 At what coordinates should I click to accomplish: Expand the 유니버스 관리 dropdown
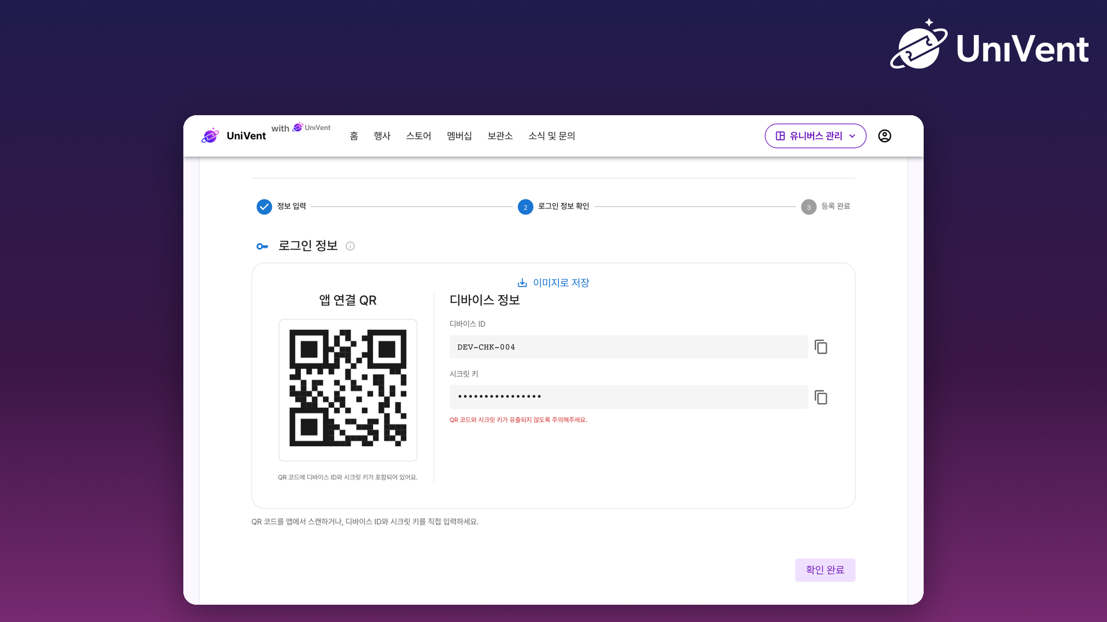[815, 136]
